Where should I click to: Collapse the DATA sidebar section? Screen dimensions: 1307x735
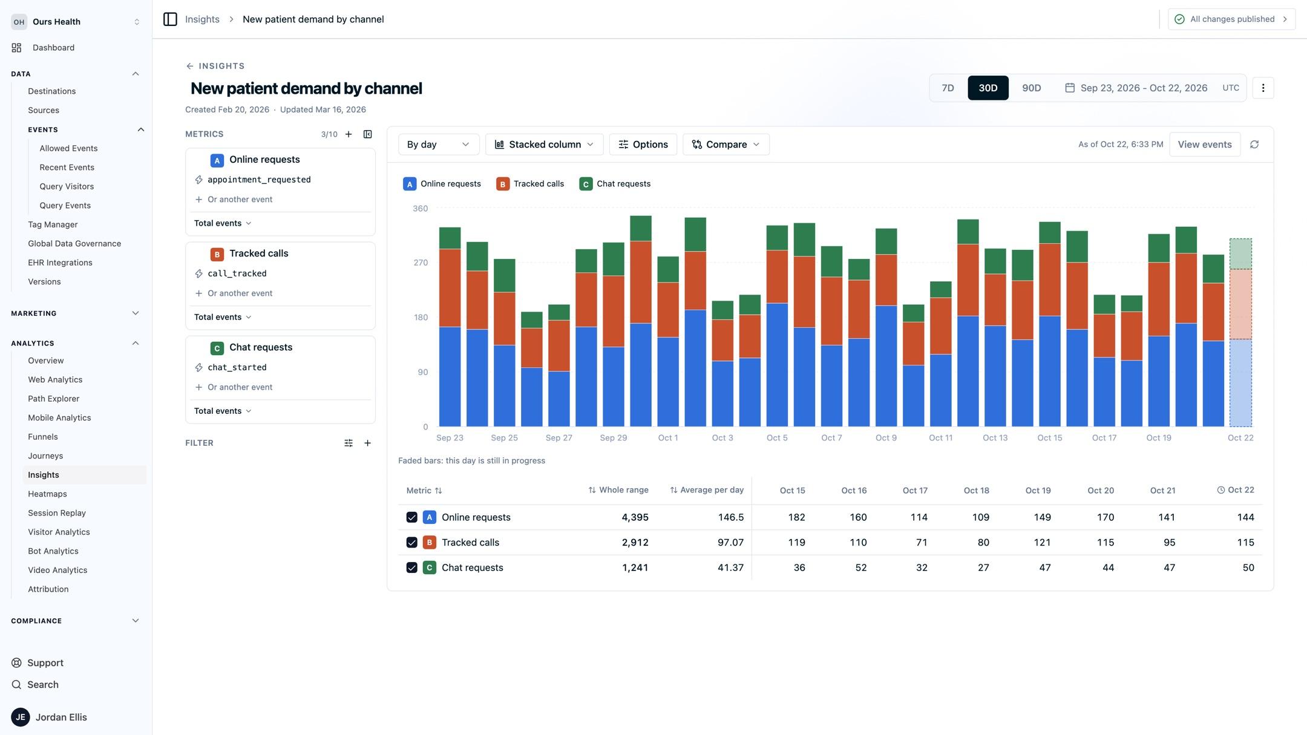pos(136,74)
